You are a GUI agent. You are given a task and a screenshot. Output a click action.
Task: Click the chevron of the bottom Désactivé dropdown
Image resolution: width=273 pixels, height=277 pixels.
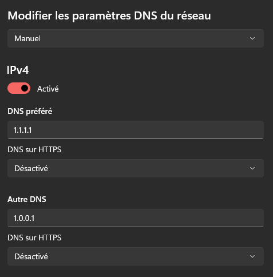252,256
